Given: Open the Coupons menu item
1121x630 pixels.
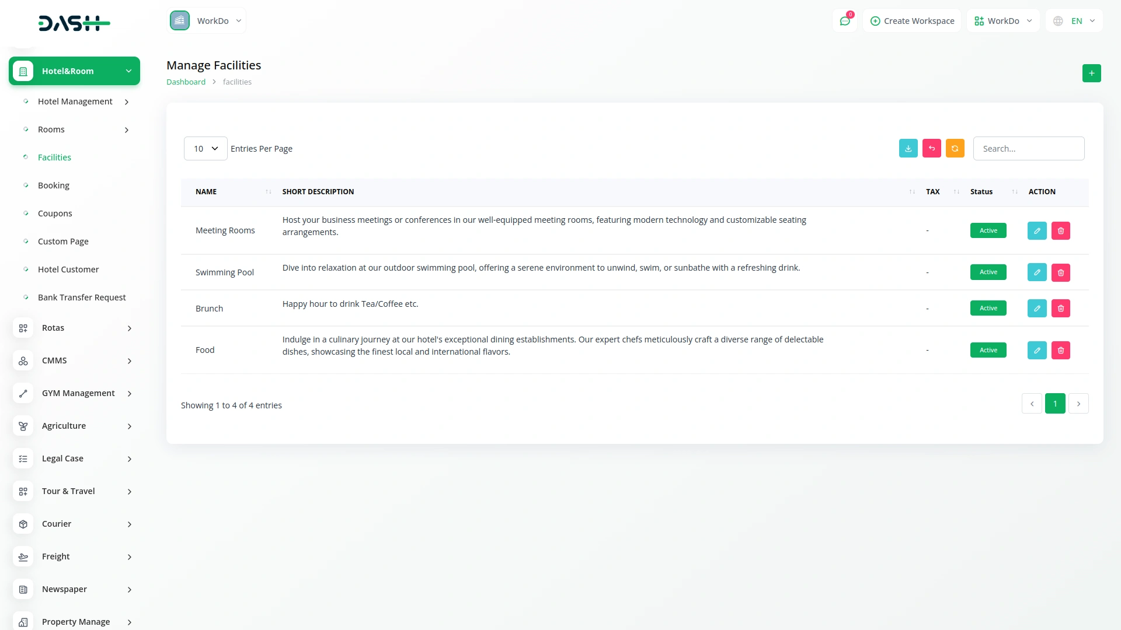Looking at the screenshot, I should click(x=55, y=213).
